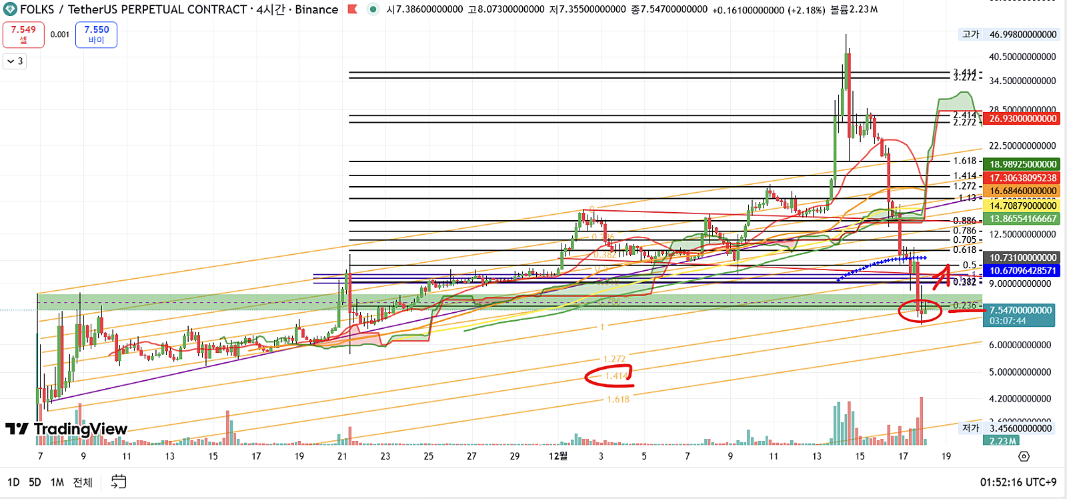
Task: Click the green market status dot
Action: point(373,9)
